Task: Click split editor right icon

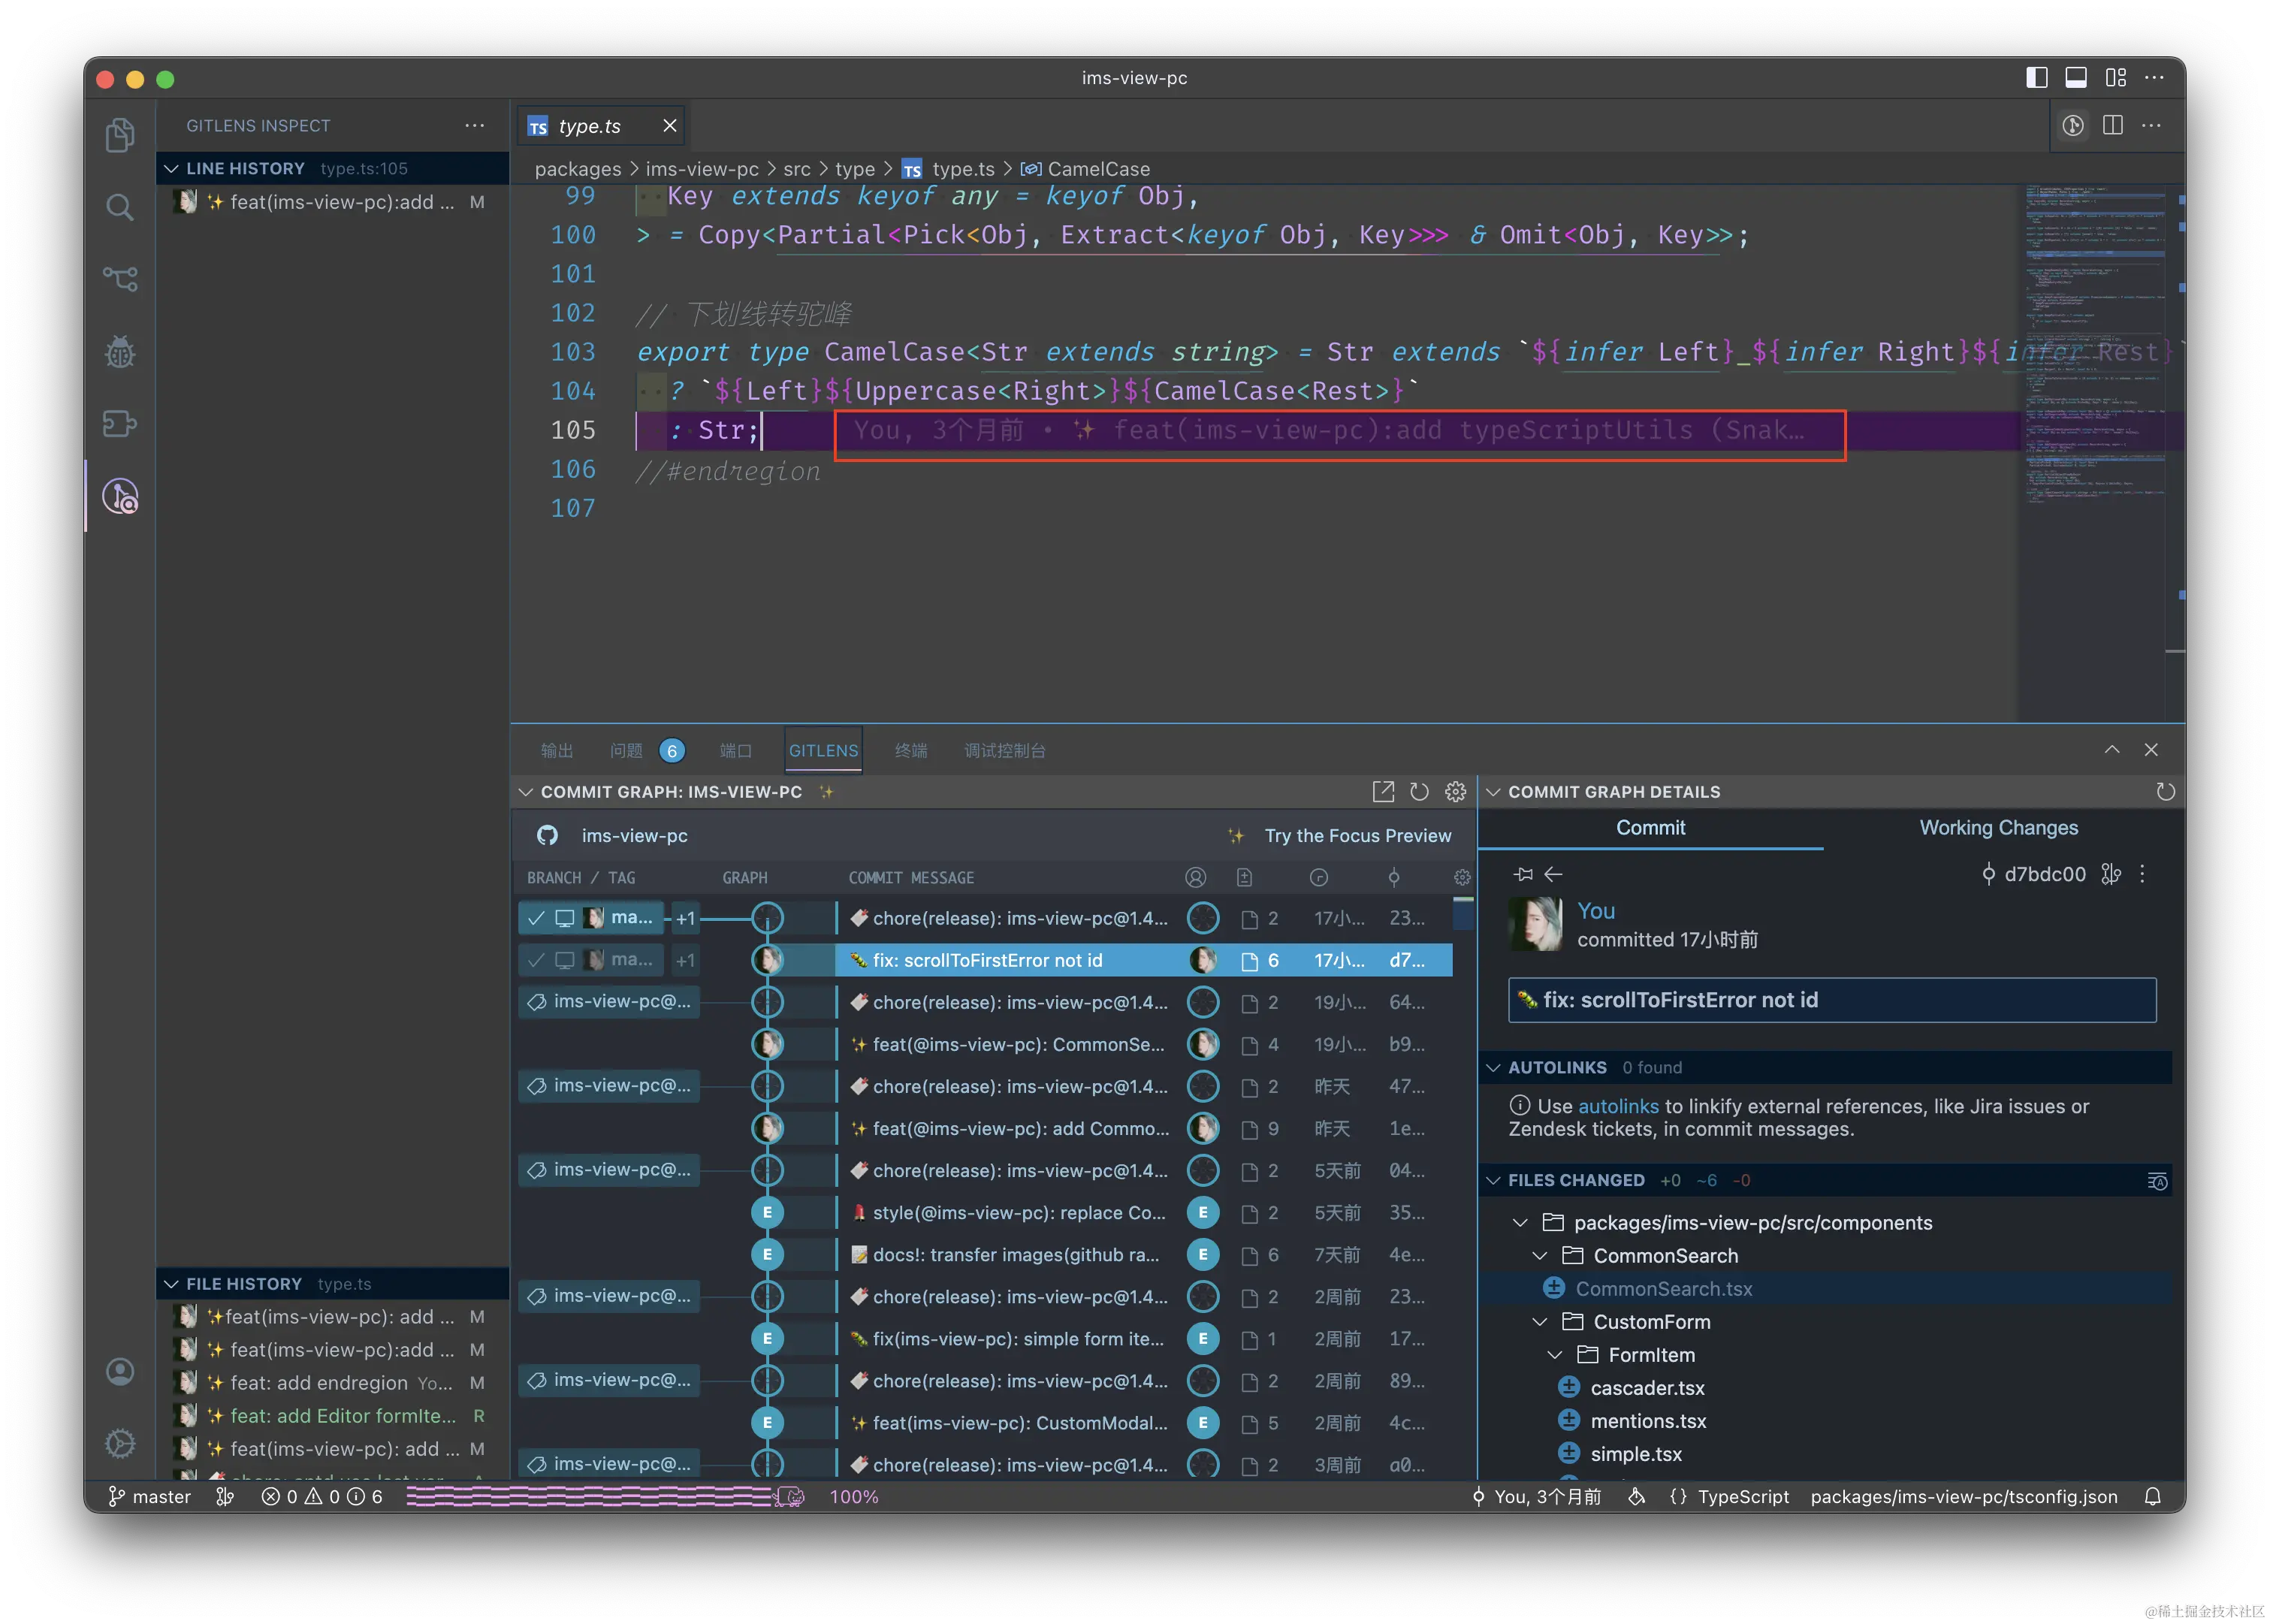Action: click(2113, 125)
